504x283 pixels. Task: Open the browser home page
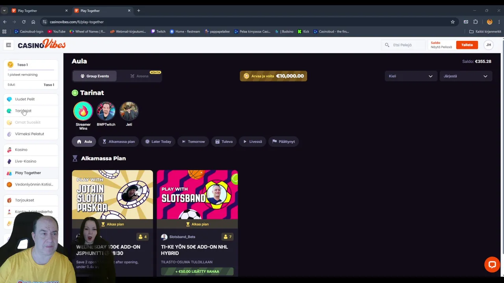pyautogui.click(x=33, y=22)
